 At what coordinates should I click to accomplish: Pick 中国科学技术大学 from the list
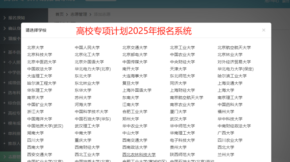tap(91, 112)
